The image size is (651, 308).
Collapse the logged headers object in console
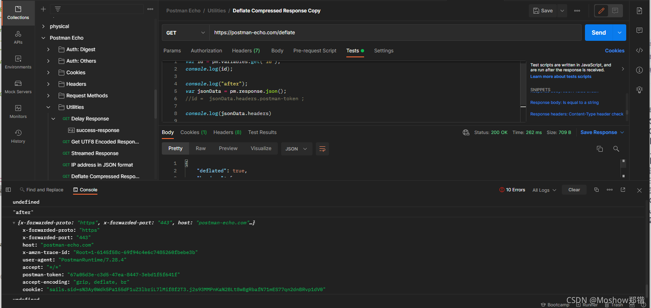14,223
